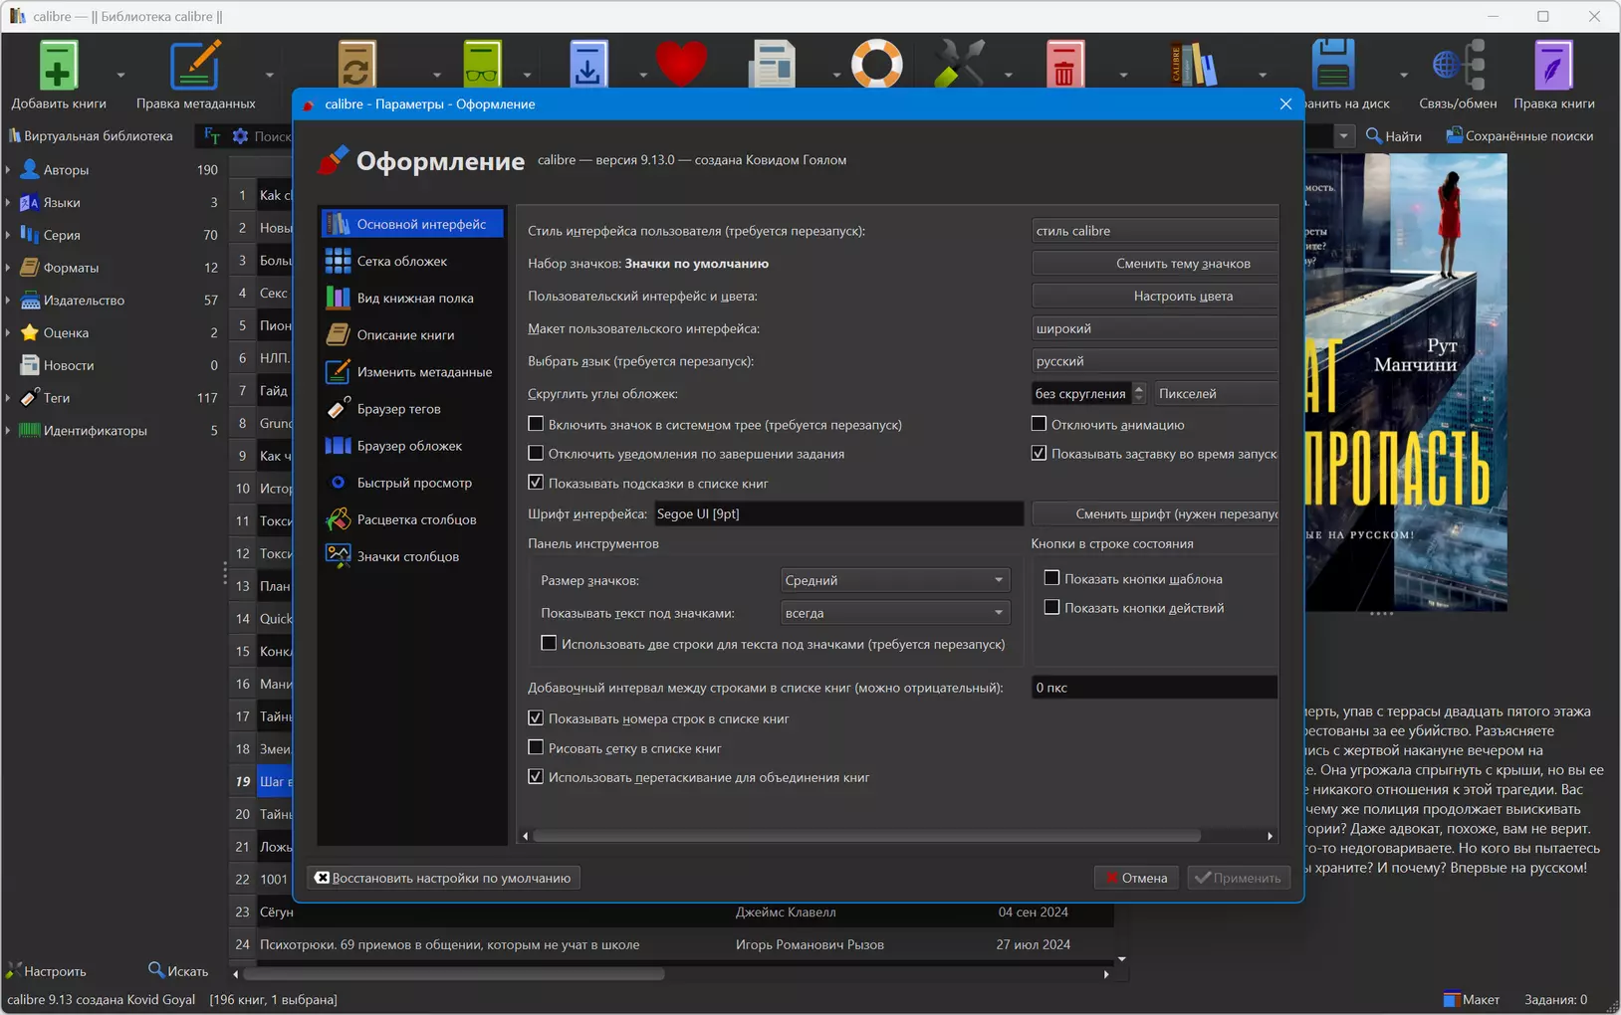Screen dimensions: 1621x1015
Task: Click the Найти search button
Action: [x=1394, y=136]
